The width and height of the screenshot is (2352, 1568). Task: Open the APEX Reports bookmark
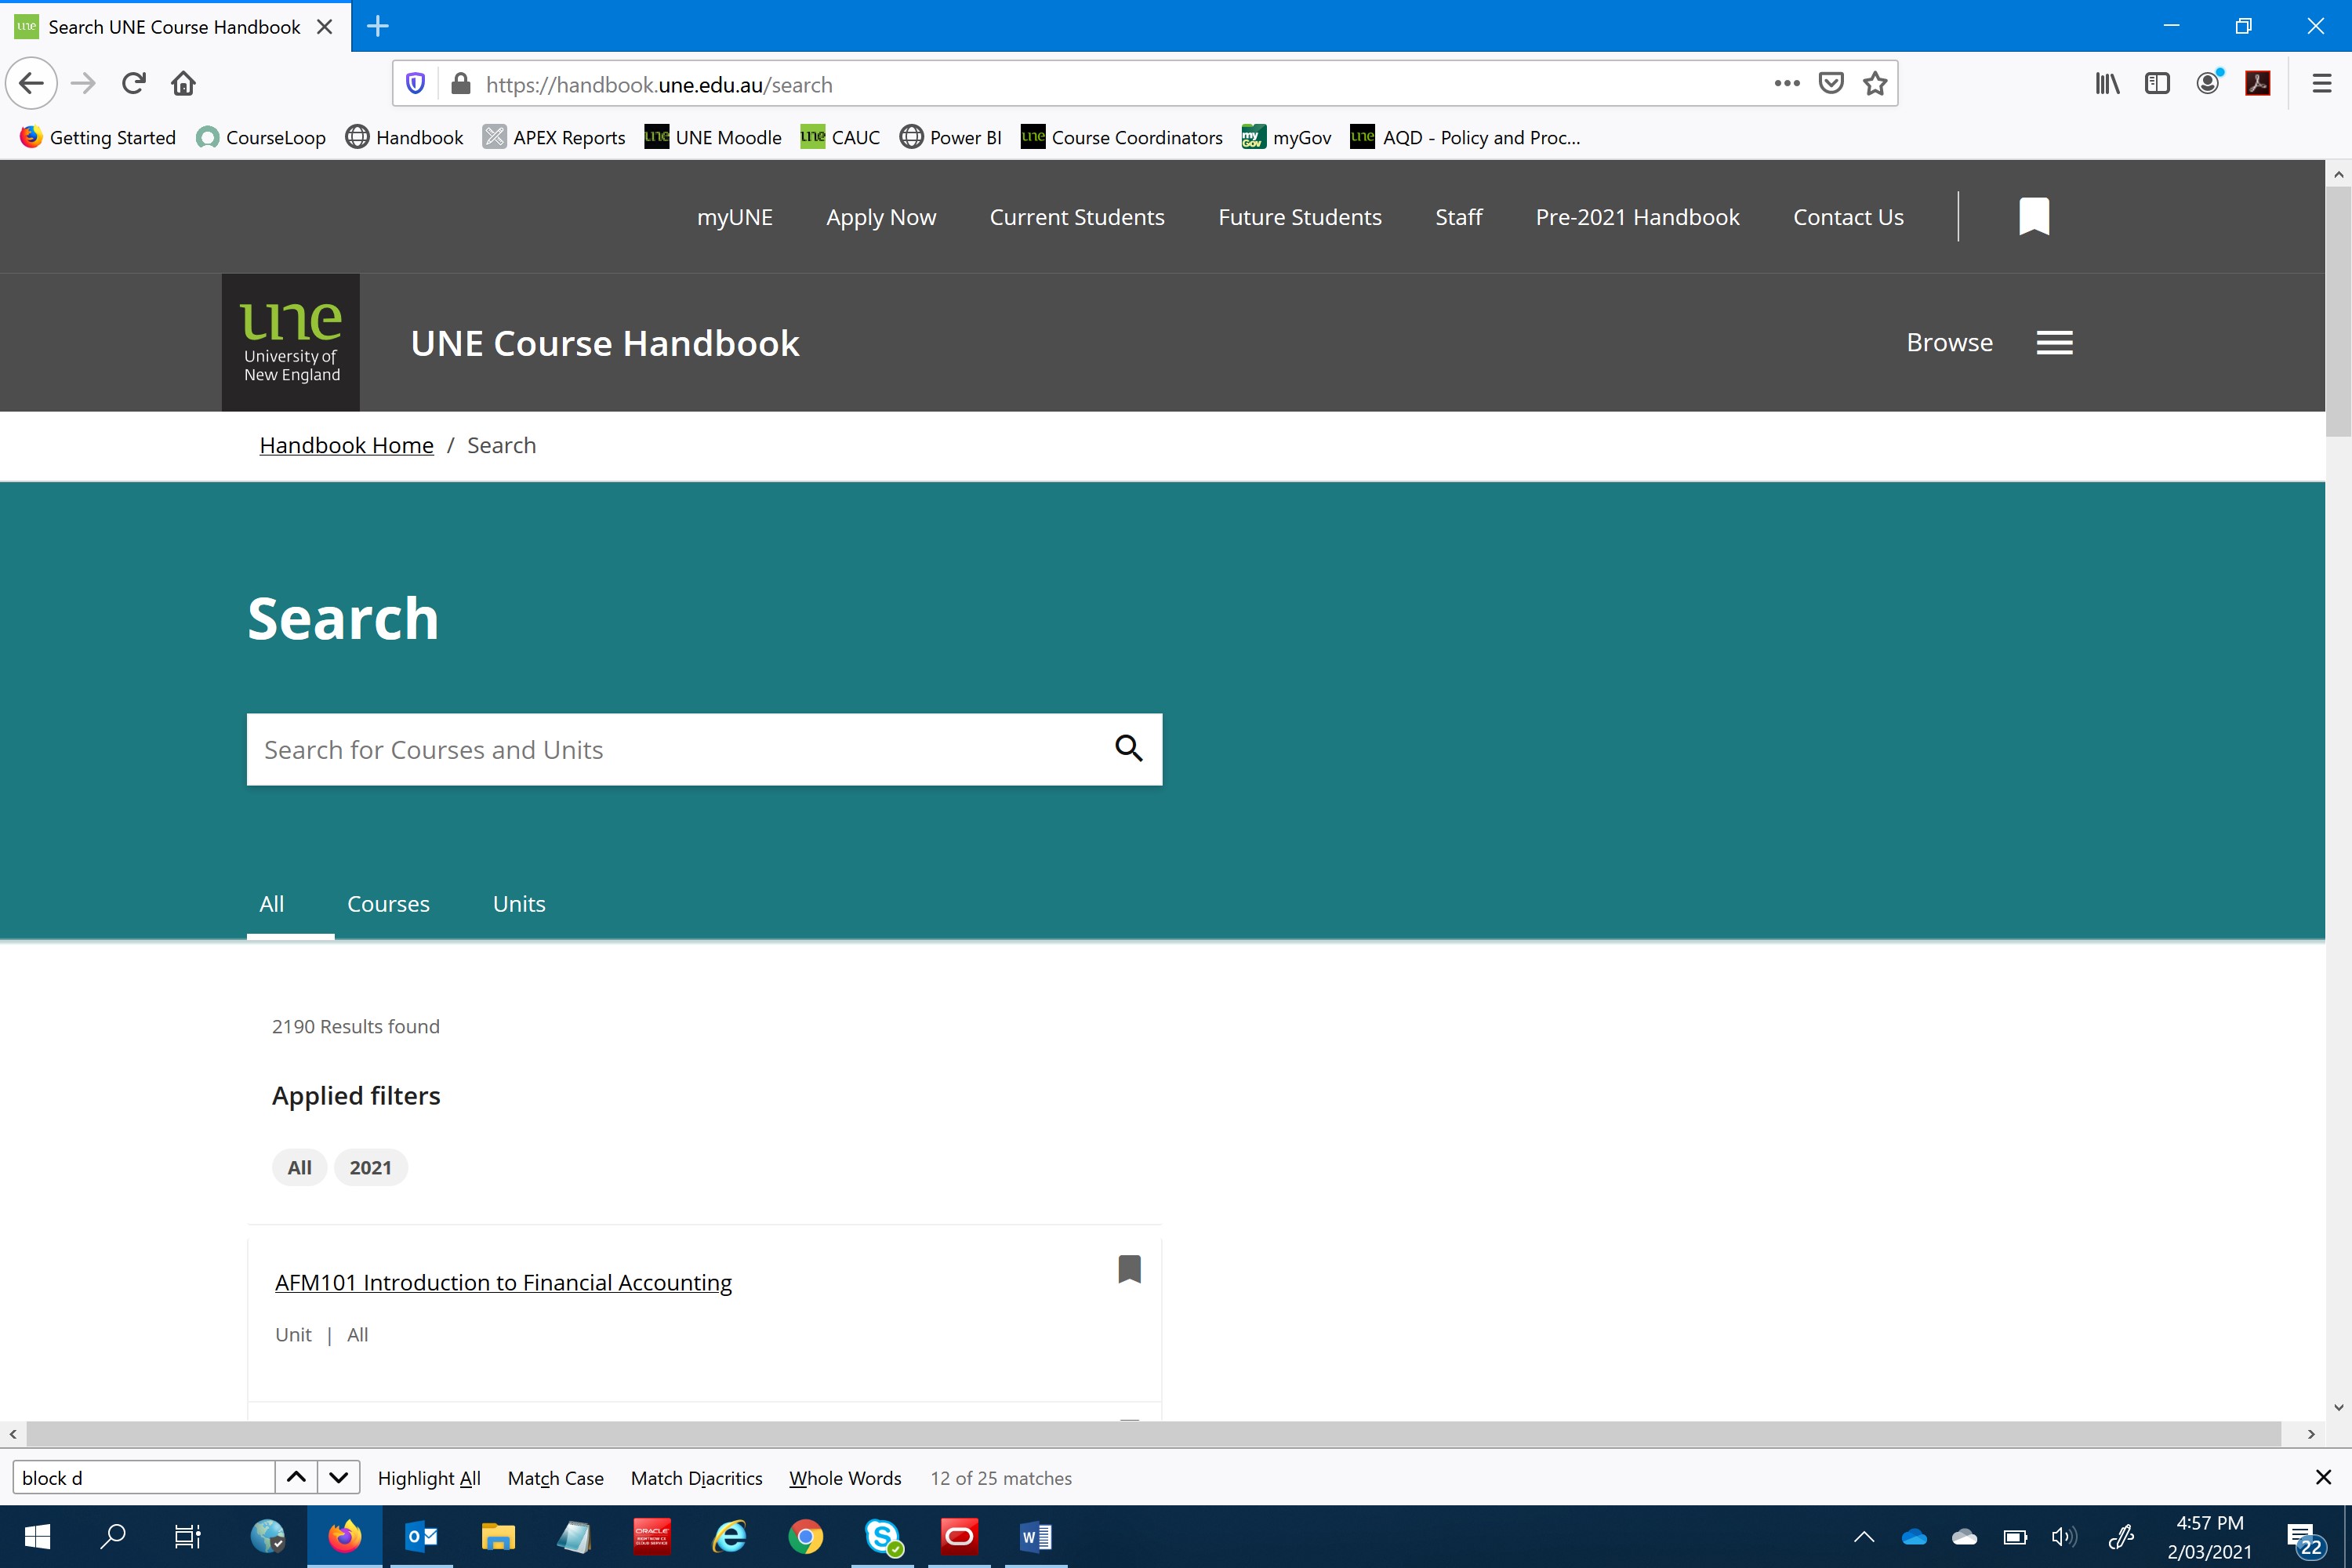click(x=554, y=137)
